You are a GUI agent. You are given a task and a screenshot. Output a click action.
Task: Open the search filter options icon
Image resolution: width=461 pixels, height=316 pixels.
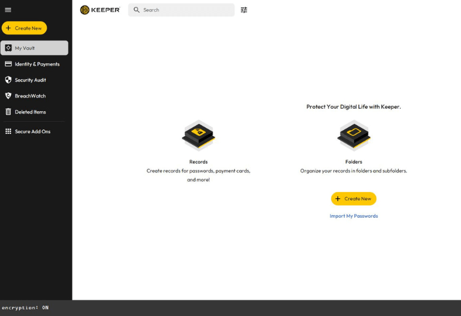click(x=244, y=10)
